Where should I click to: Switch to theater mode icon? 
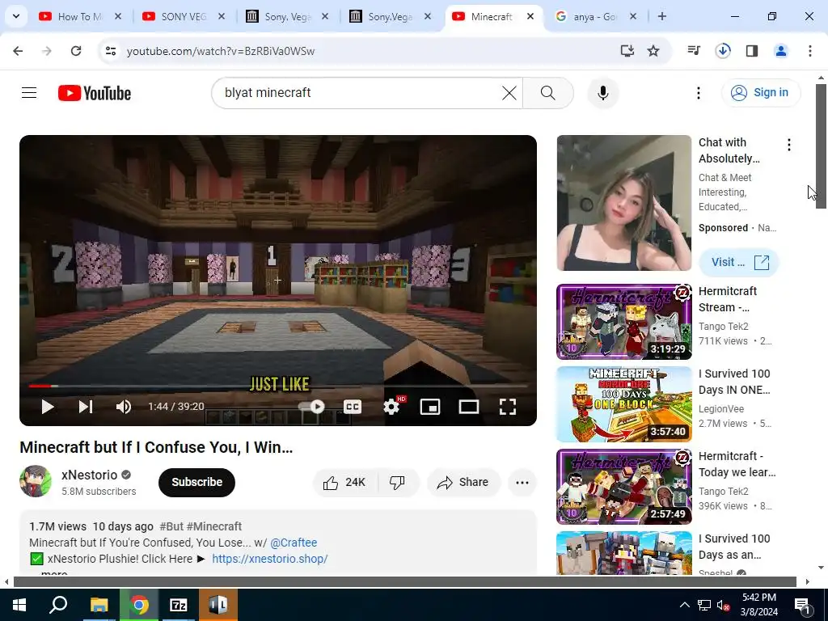coord(469,407)
